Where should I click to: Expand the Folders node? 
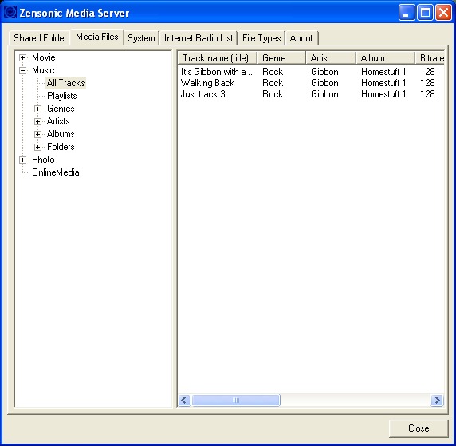click(37, 147)
